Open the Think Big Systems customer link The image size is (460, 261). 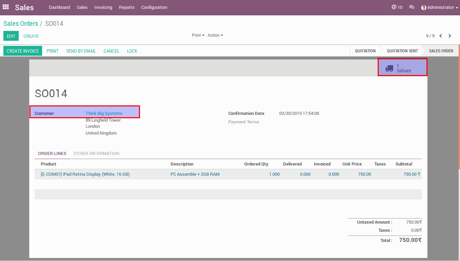[x=104, y=114]
